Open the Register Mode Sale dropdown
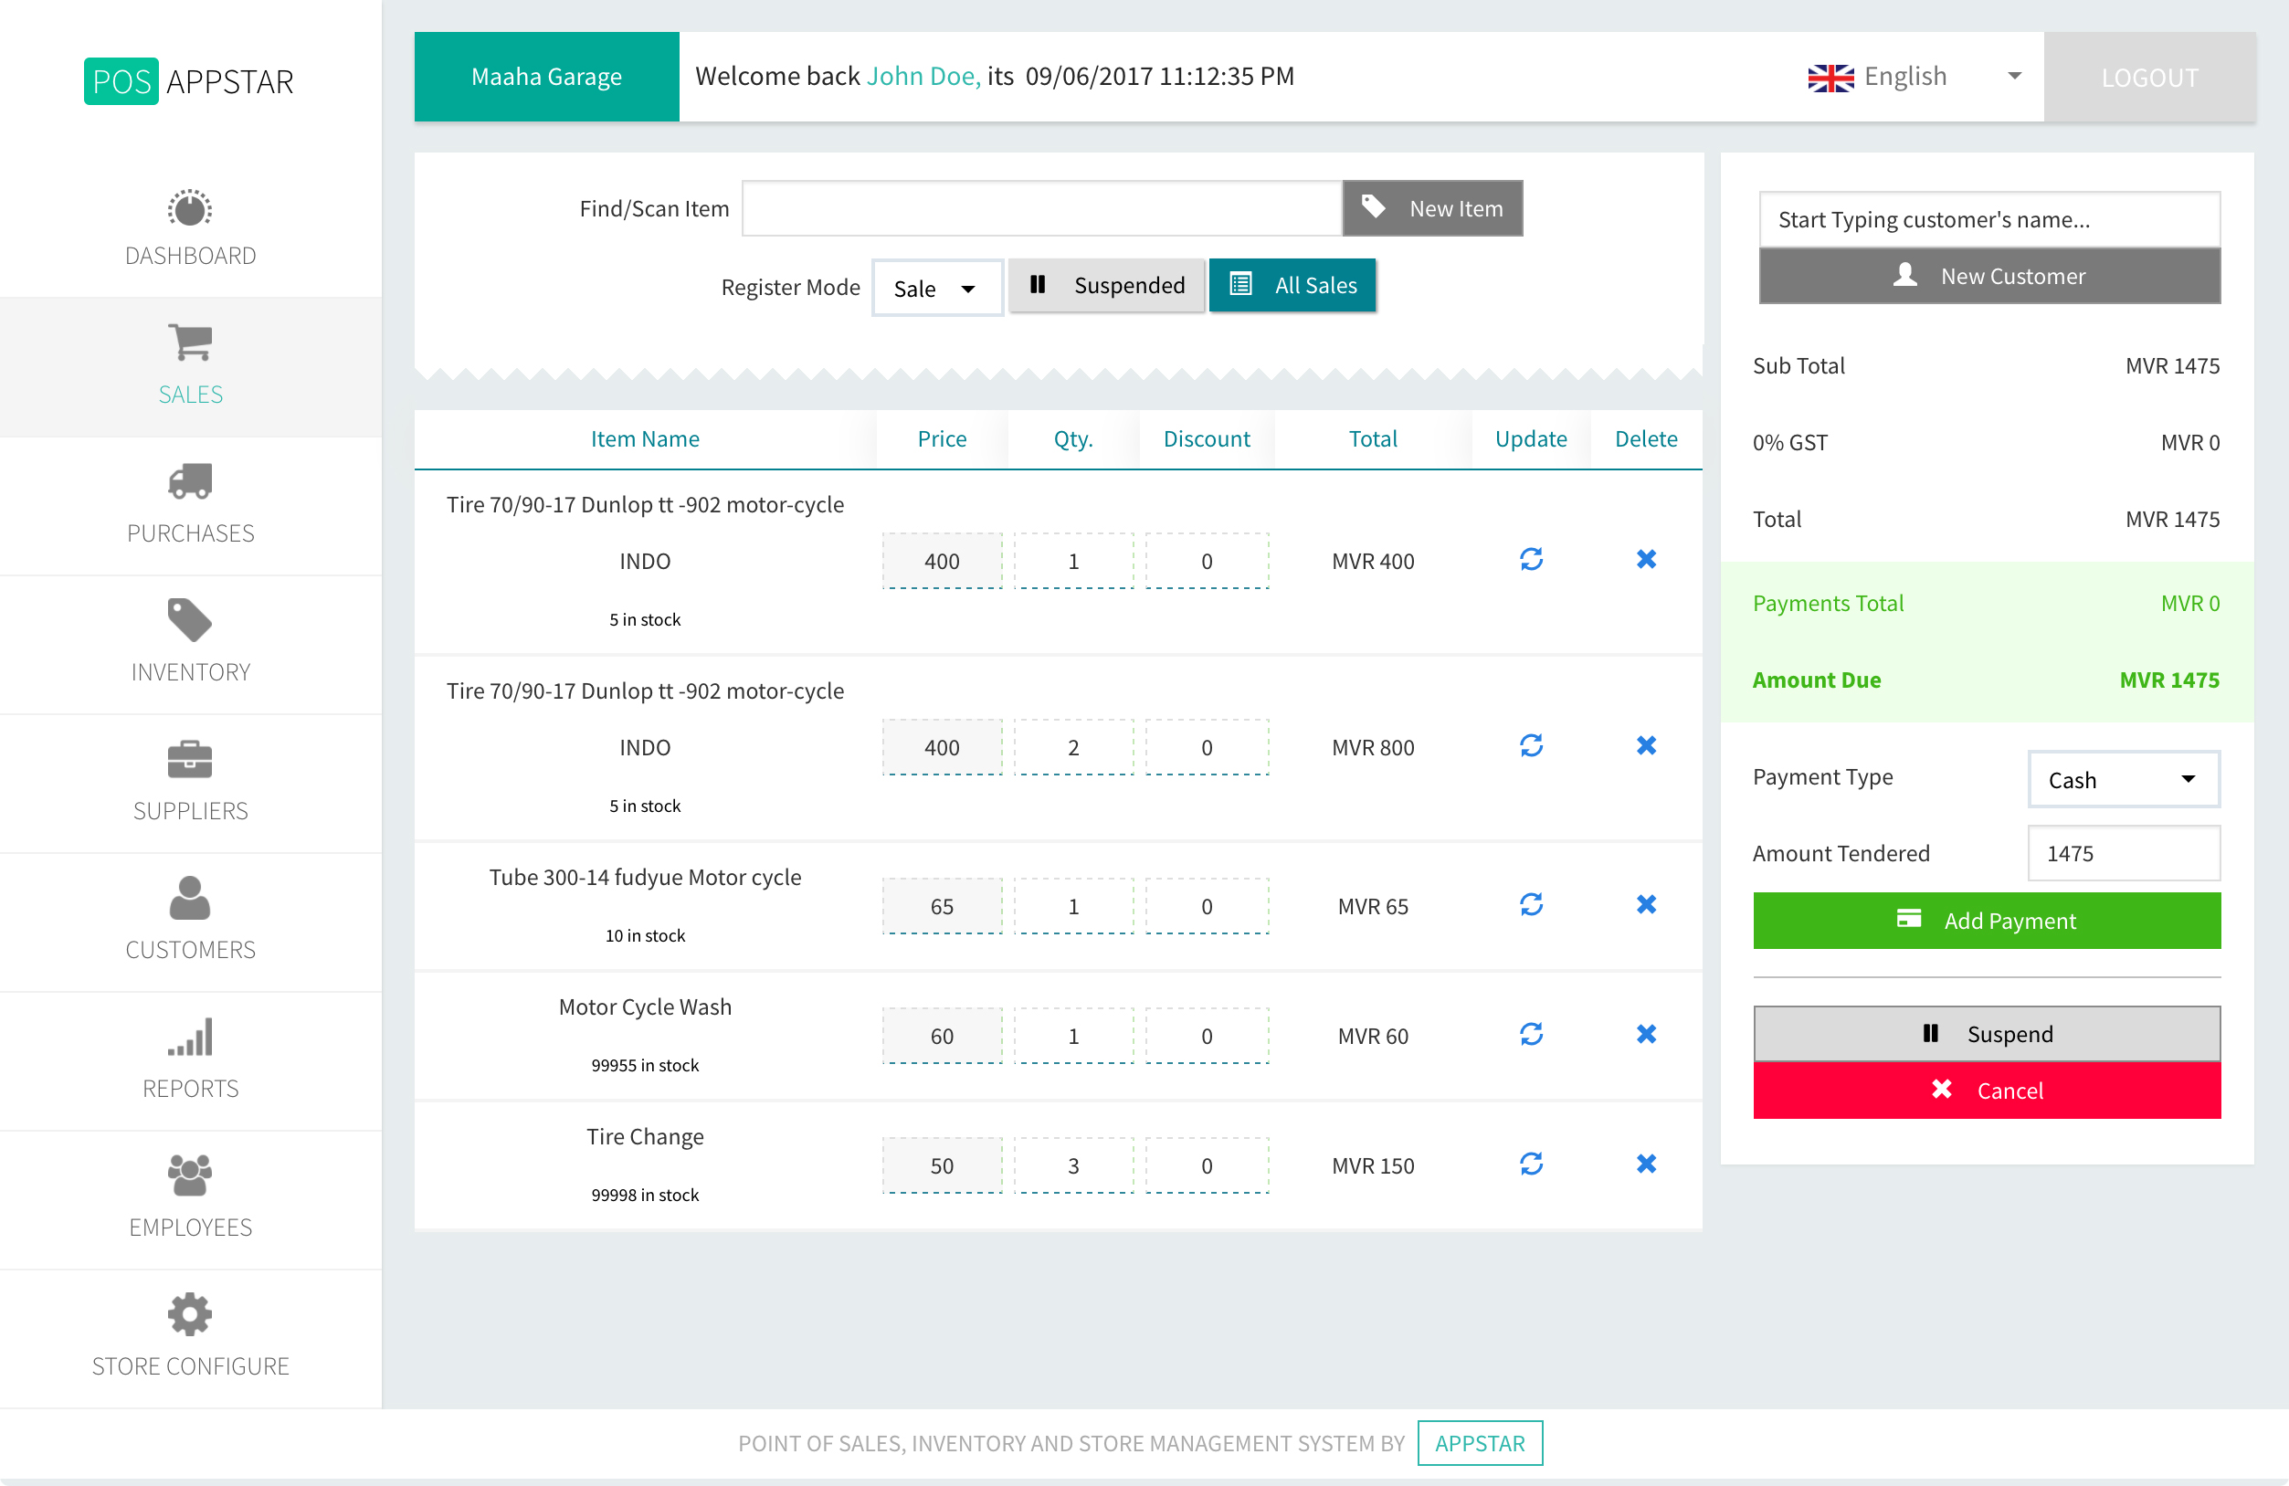 click(x=936, y=288)
